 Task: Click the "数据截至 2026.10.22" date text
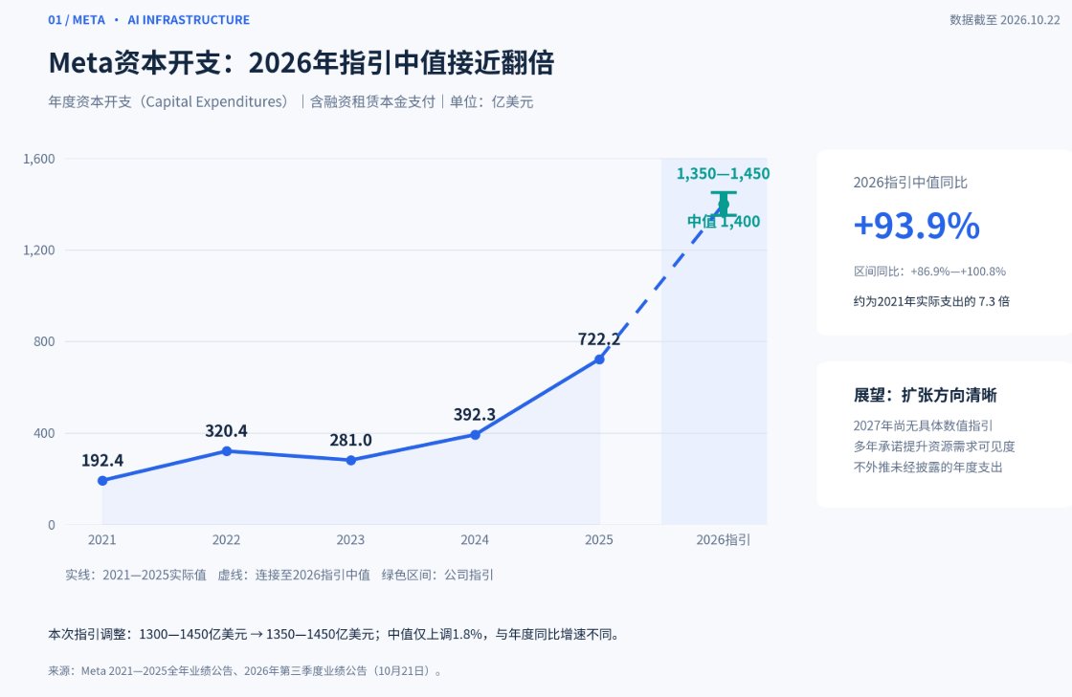pos(1004,20)
